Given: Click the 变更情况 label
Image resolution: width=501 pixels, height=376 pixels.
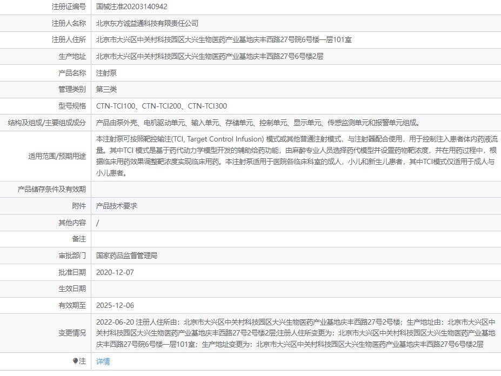Looking at the screenshot, I should tap(72, 333).
